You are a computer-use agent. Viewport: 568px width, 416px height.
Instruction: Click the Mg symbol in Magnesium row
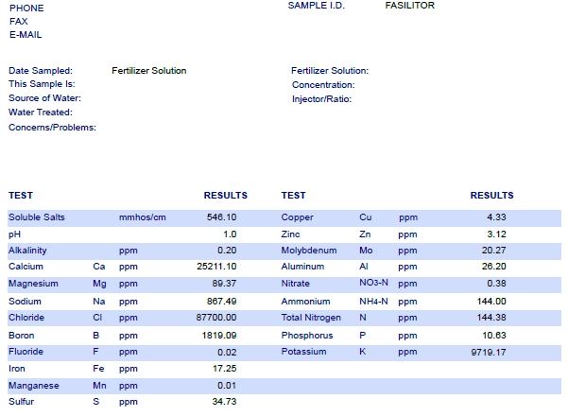click(x=99, y=284)
